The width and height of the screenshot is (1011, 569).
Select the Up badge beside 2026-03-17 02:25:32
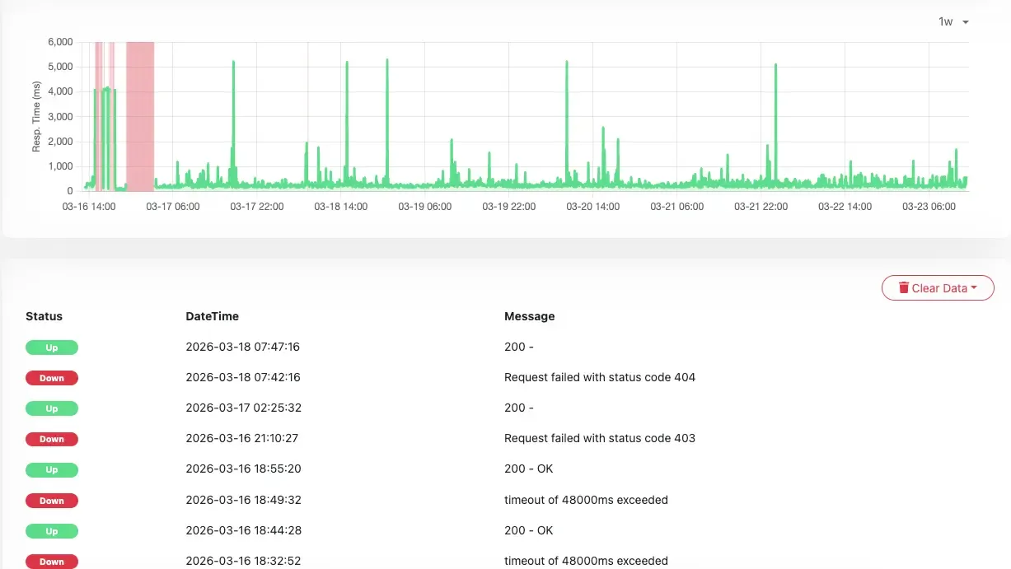(x=52, y=408)
